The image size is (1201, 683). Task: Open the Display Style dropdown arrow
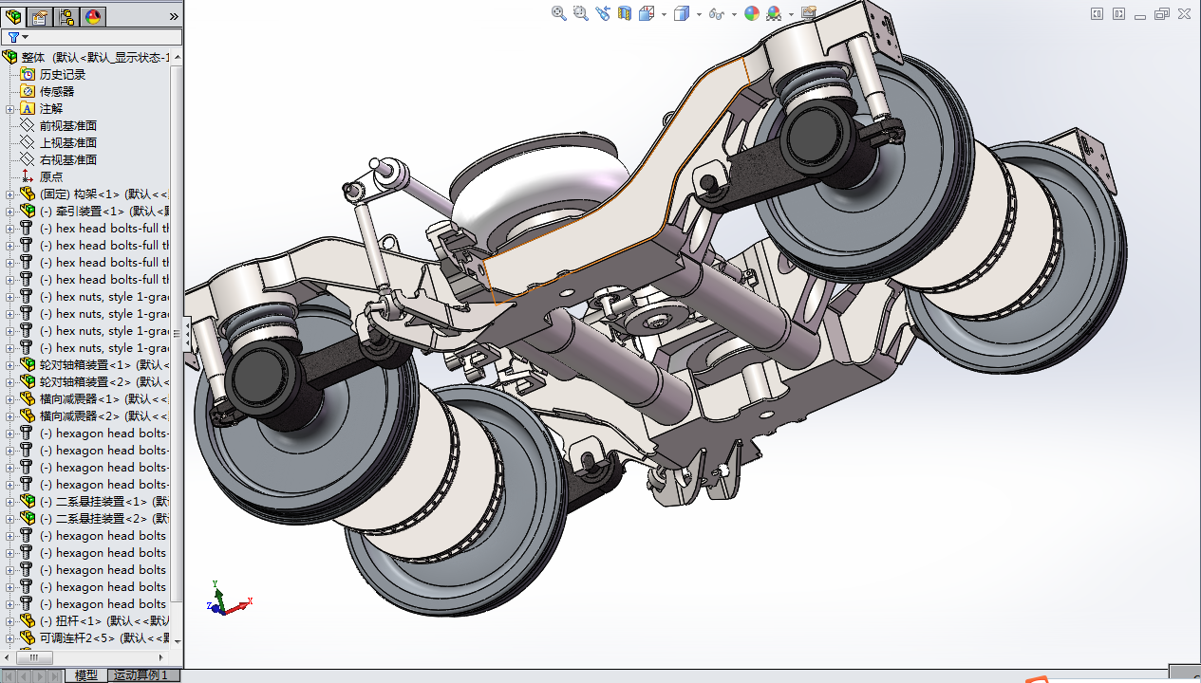(x=699, y=14)
